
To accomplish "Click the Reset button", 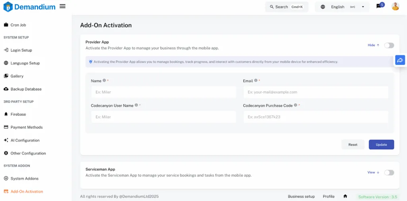I will coord(353,145).
